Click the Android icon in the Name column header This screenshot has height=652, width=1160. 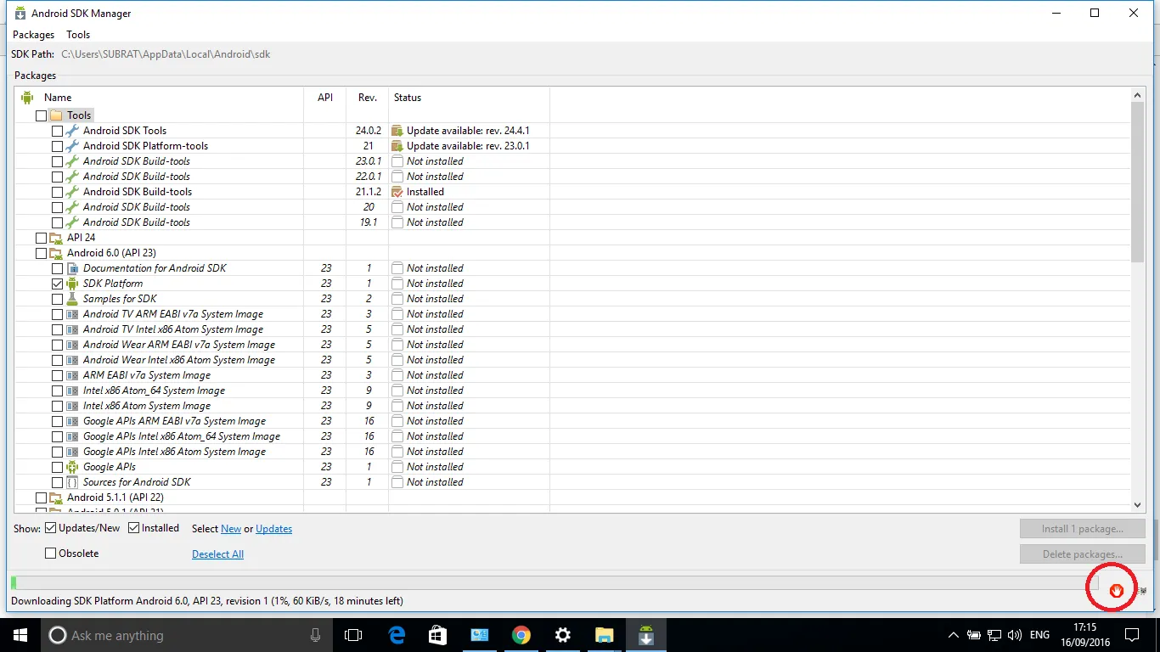(27, 98)
